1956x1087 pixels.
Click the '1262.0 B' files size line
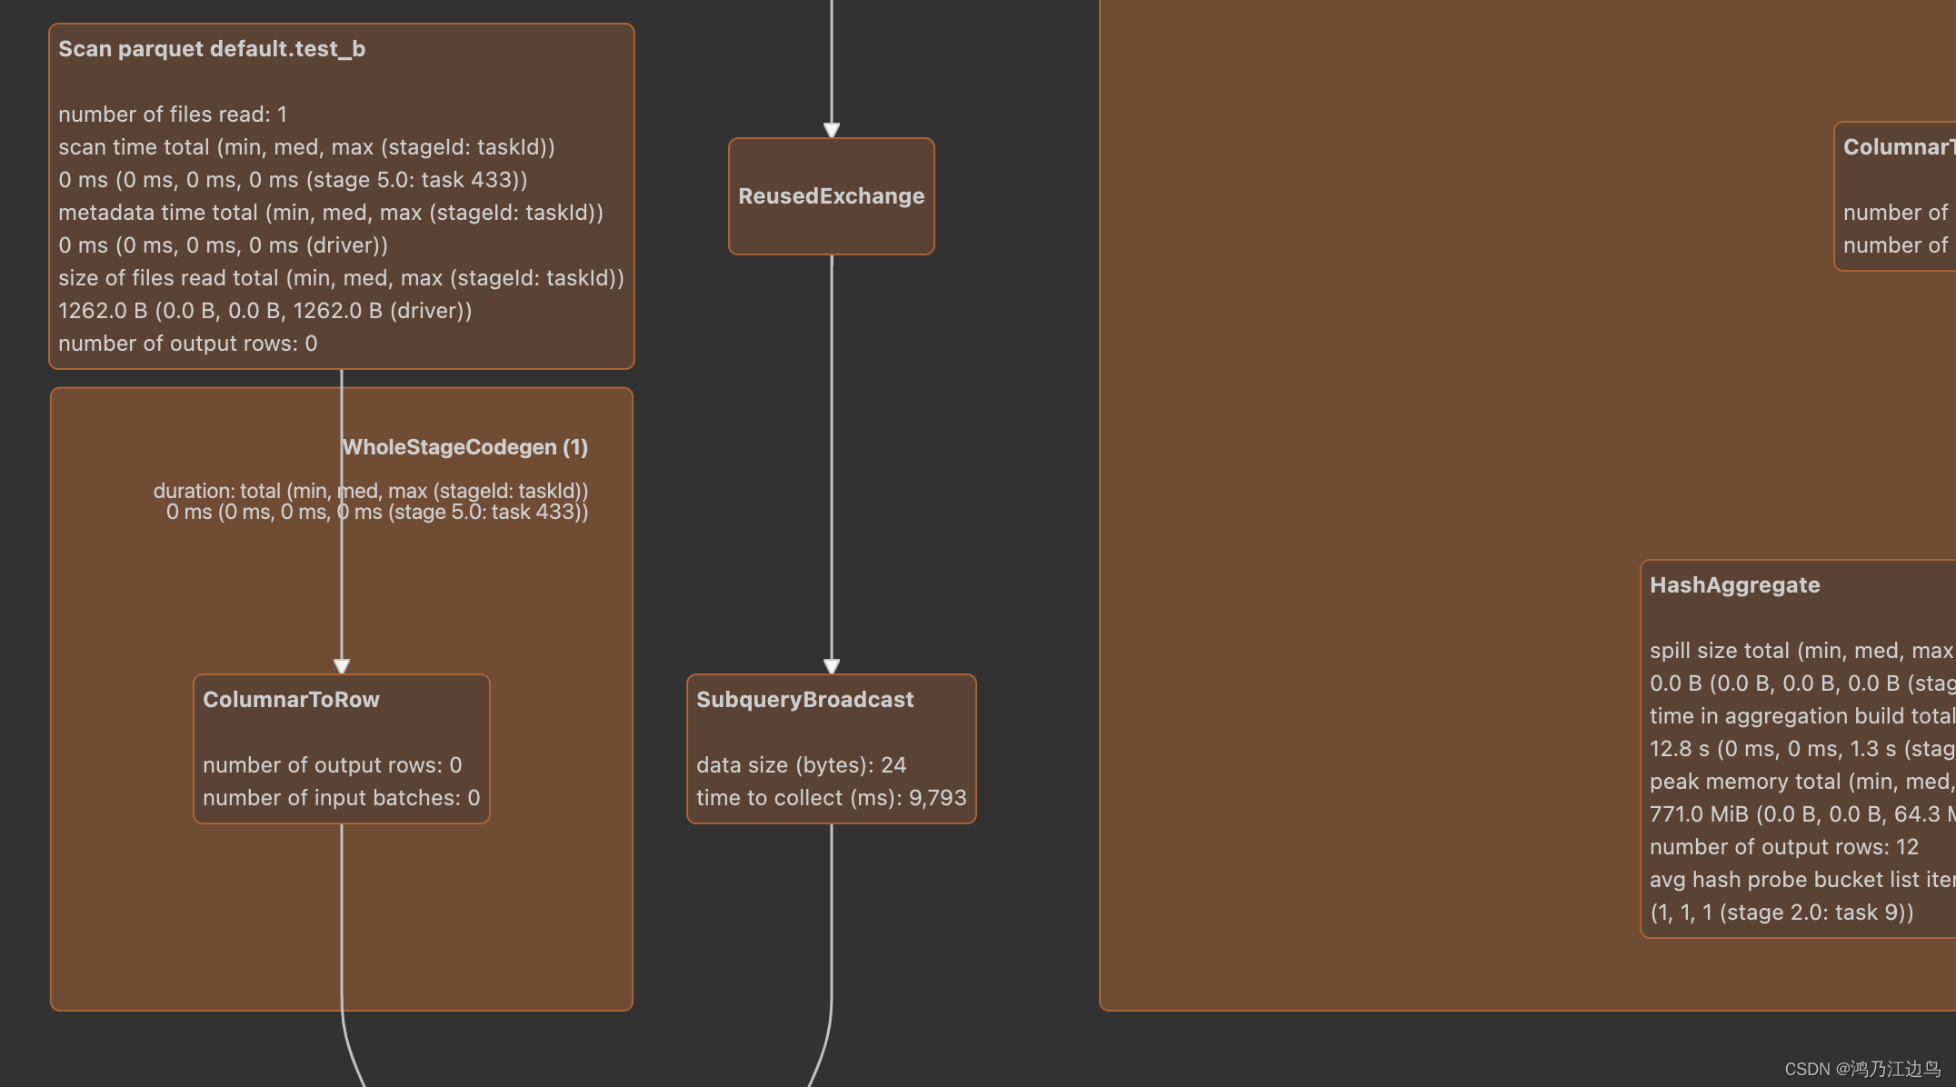(264, 311)
